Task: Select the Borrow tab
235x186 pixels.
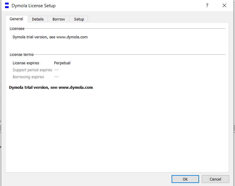Action: pyautogui.click(x=59, y=19)
